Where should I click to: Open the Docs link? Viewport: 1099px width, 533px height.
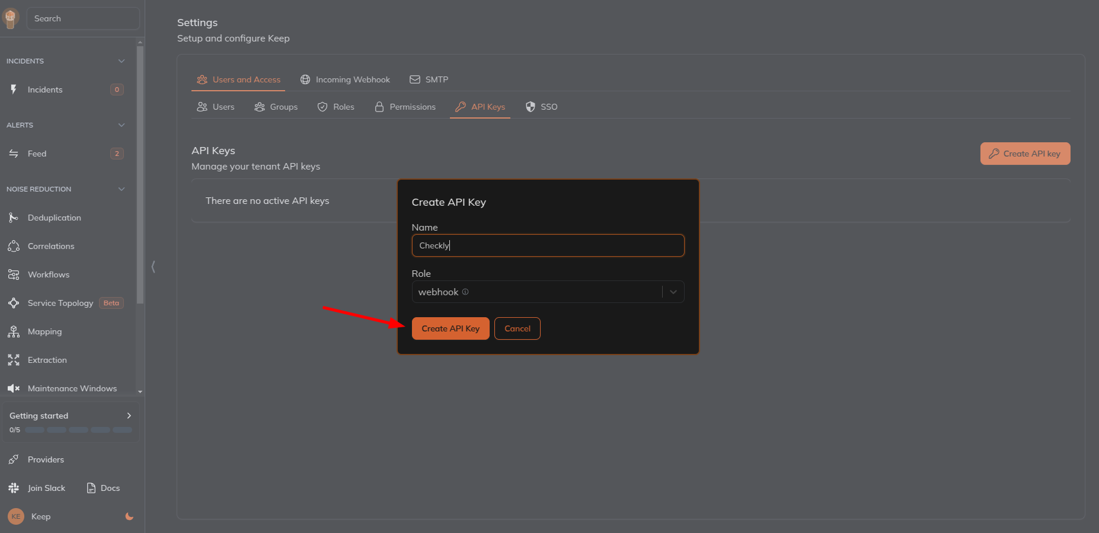pyautogui.click(x=110, y=488)
